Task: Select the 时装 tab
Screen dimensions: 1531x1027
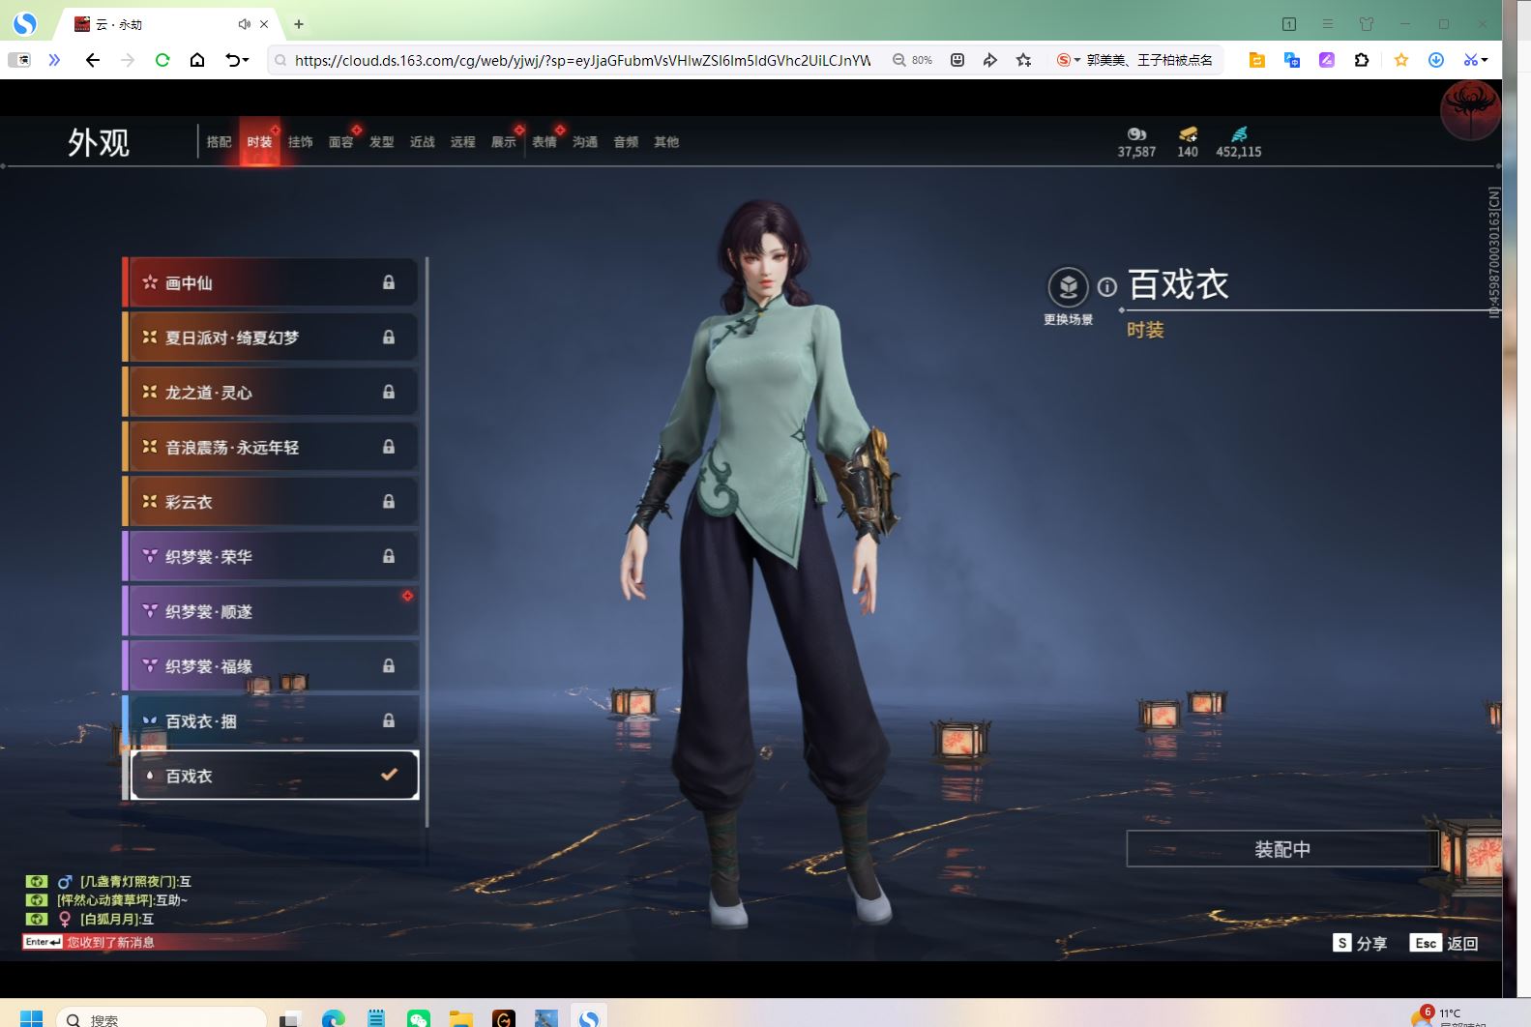Action: click(259, 142)
